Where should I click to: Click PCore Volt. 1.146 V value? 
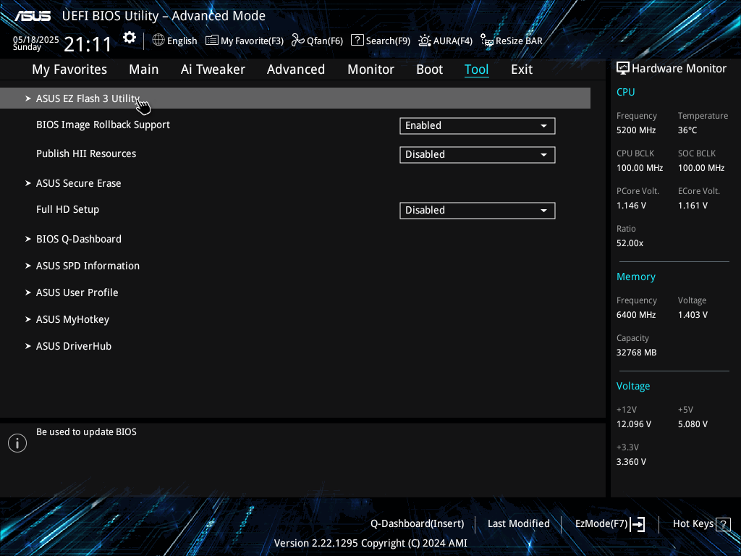tap(631, 206)
